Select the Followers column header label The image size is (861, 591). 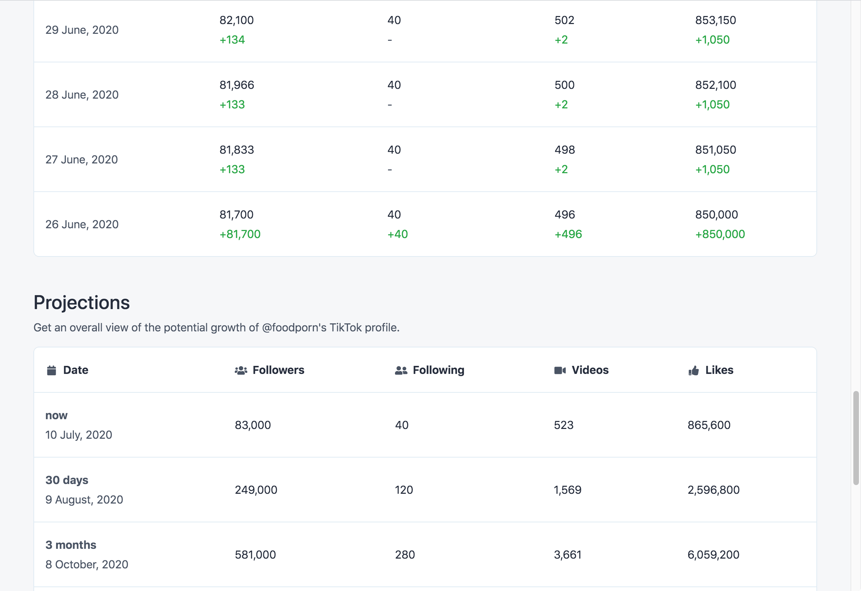pos(278,370)
